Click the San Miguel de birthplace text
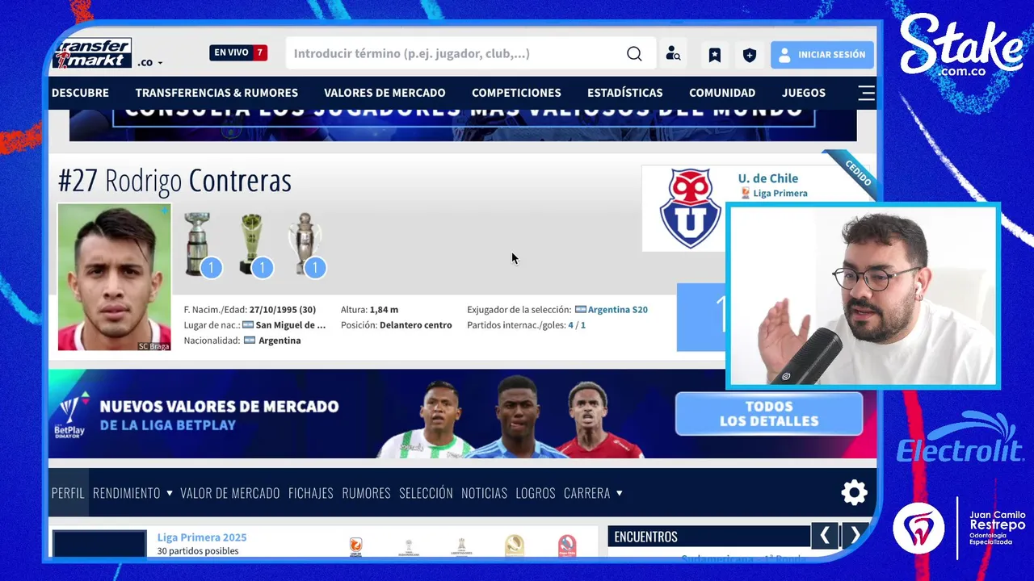The width and height of the screenshot is (1034, 581). (x=290, y=325)
